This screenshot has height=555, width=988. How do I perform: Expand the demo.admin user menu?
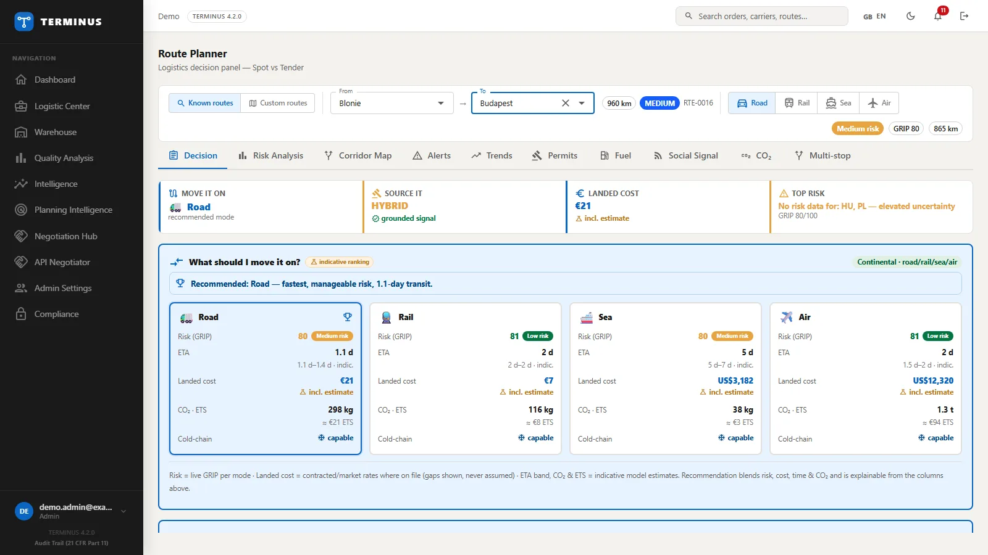(124, 511)
